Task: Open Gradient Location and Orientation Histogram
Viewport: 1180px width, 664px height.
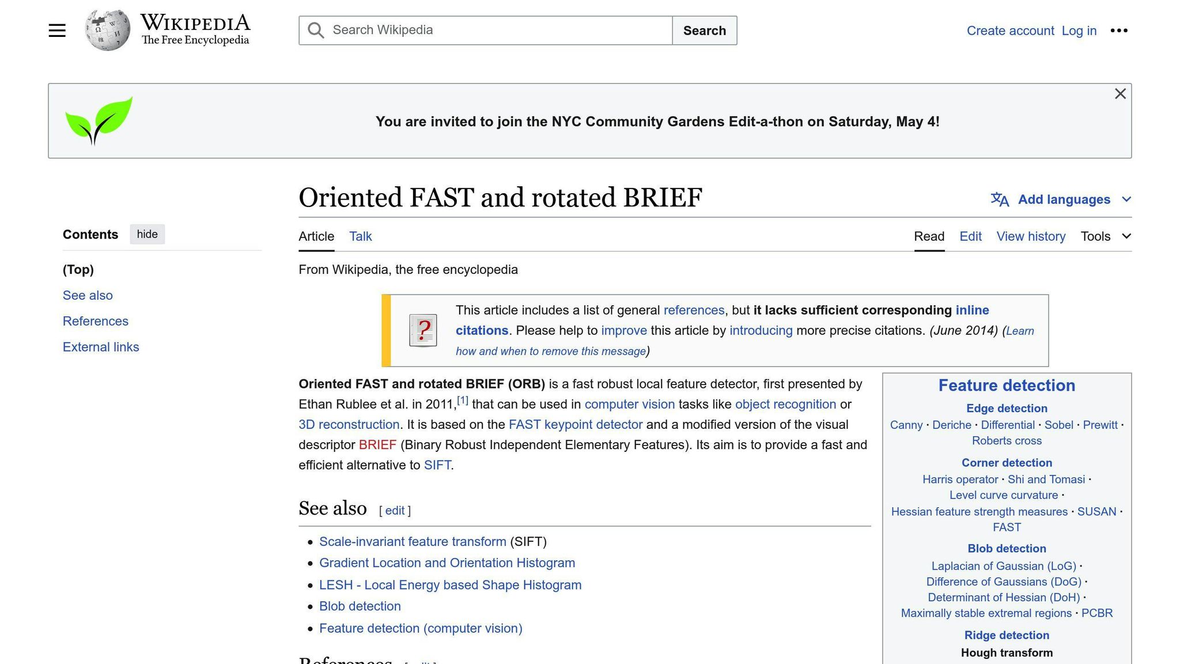Action: coord(447,563)
